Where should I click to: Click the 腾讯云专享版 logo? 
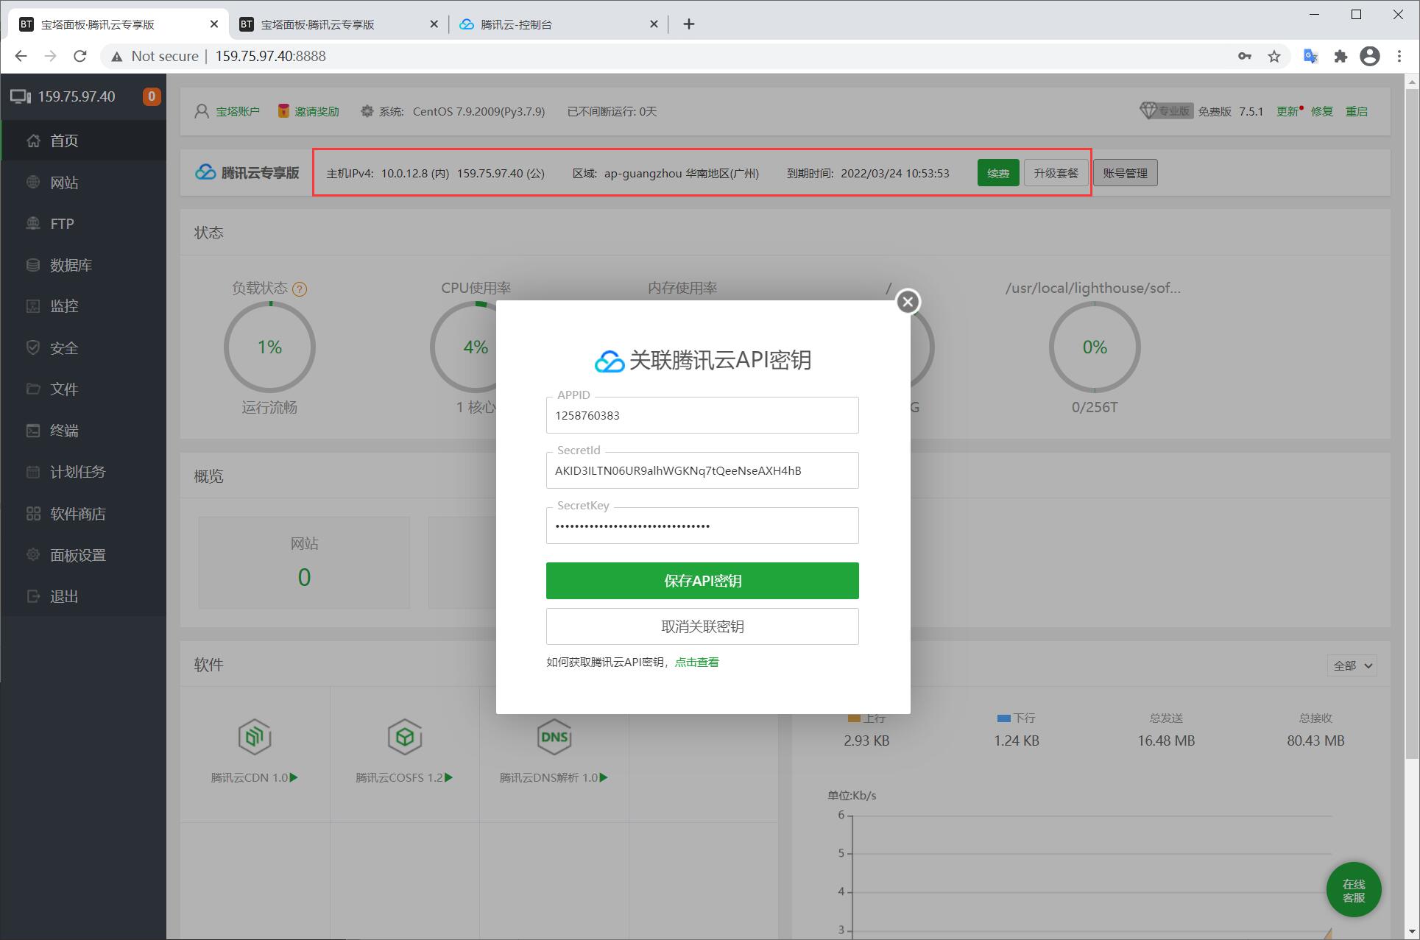[x=247, y=172]
